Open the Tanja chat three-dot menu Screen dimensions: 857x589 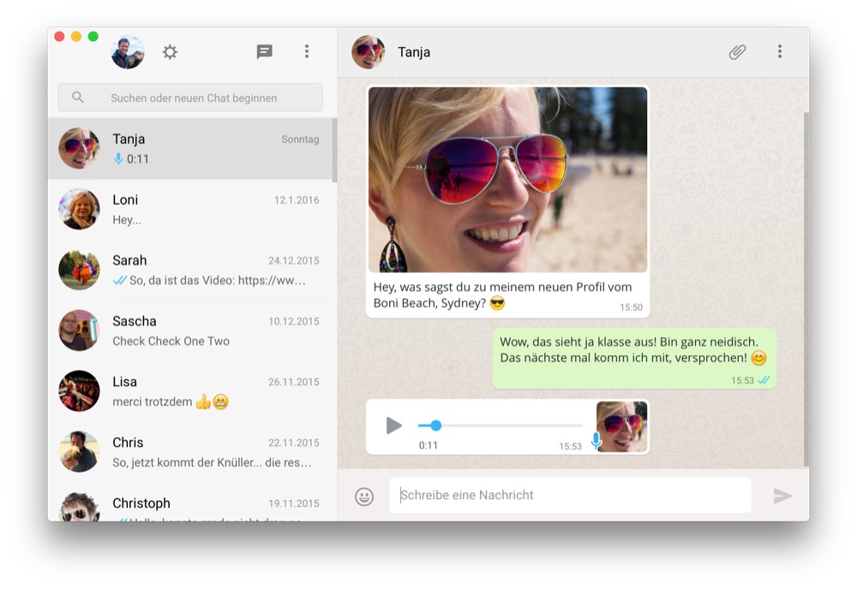coord(779,52)
